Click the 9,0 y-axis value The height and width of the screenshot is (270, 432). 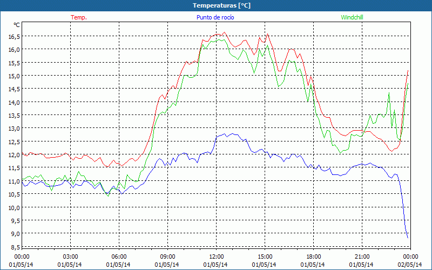[15, 234]
